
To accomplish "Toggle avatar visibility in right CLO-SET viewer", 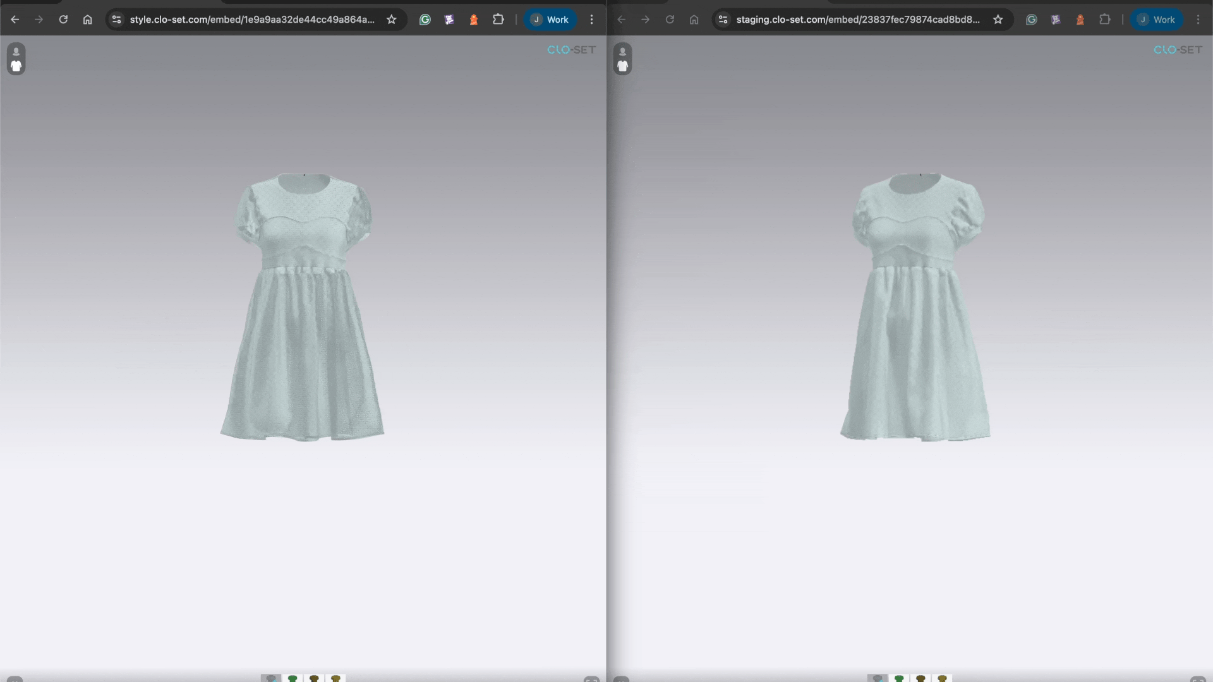I will click(x=623, y=52).
